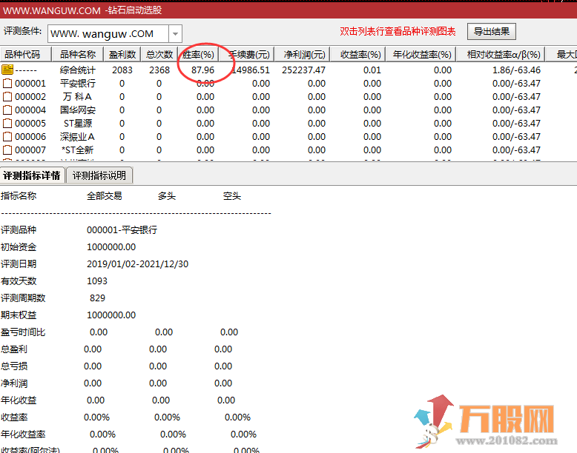The width and height of the screenshot is (577, 453).
Task: Click the 空头 column heading
Action: (x=232, y=196)
